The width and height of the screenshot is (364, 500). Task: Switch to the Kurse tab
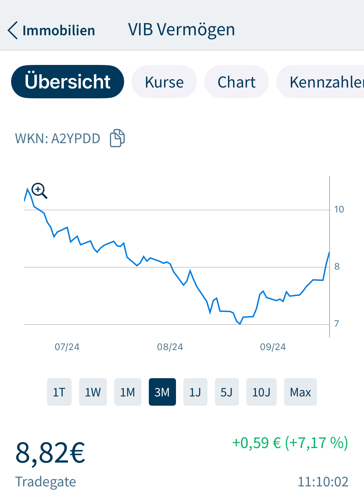pyautogui.click(x=164, y=82)
